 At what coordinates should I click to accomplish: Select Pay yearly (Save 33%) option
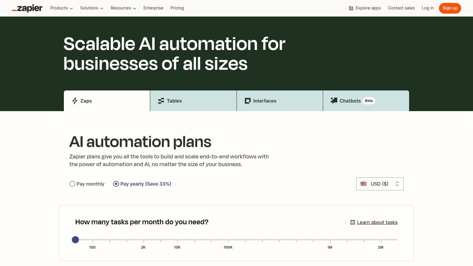[116, 184]
